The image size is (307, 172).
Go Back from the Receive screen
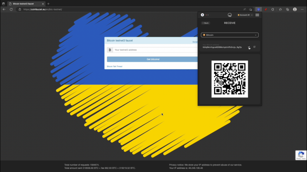(x=205, y=23)
